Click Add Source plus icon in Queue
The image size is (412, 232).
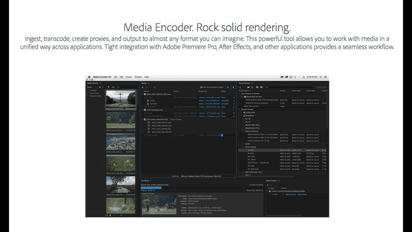click(143, 87)
